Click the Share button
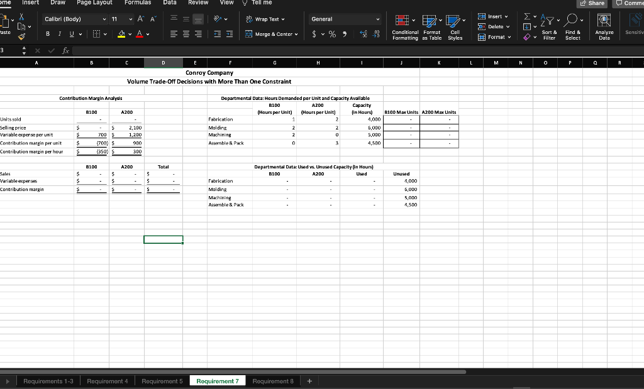The image size is (644, 389). [592, 3]
